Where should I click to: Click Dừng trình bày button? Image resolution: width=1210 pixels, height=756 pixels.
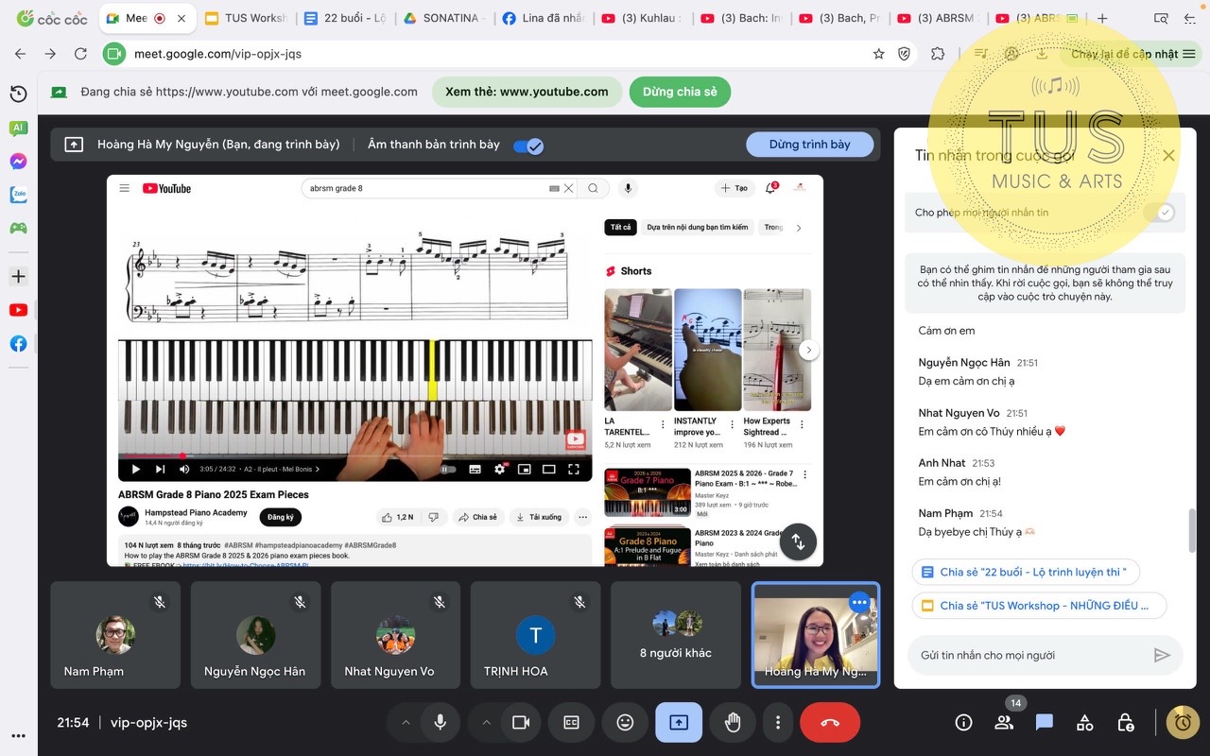(809, 145)
